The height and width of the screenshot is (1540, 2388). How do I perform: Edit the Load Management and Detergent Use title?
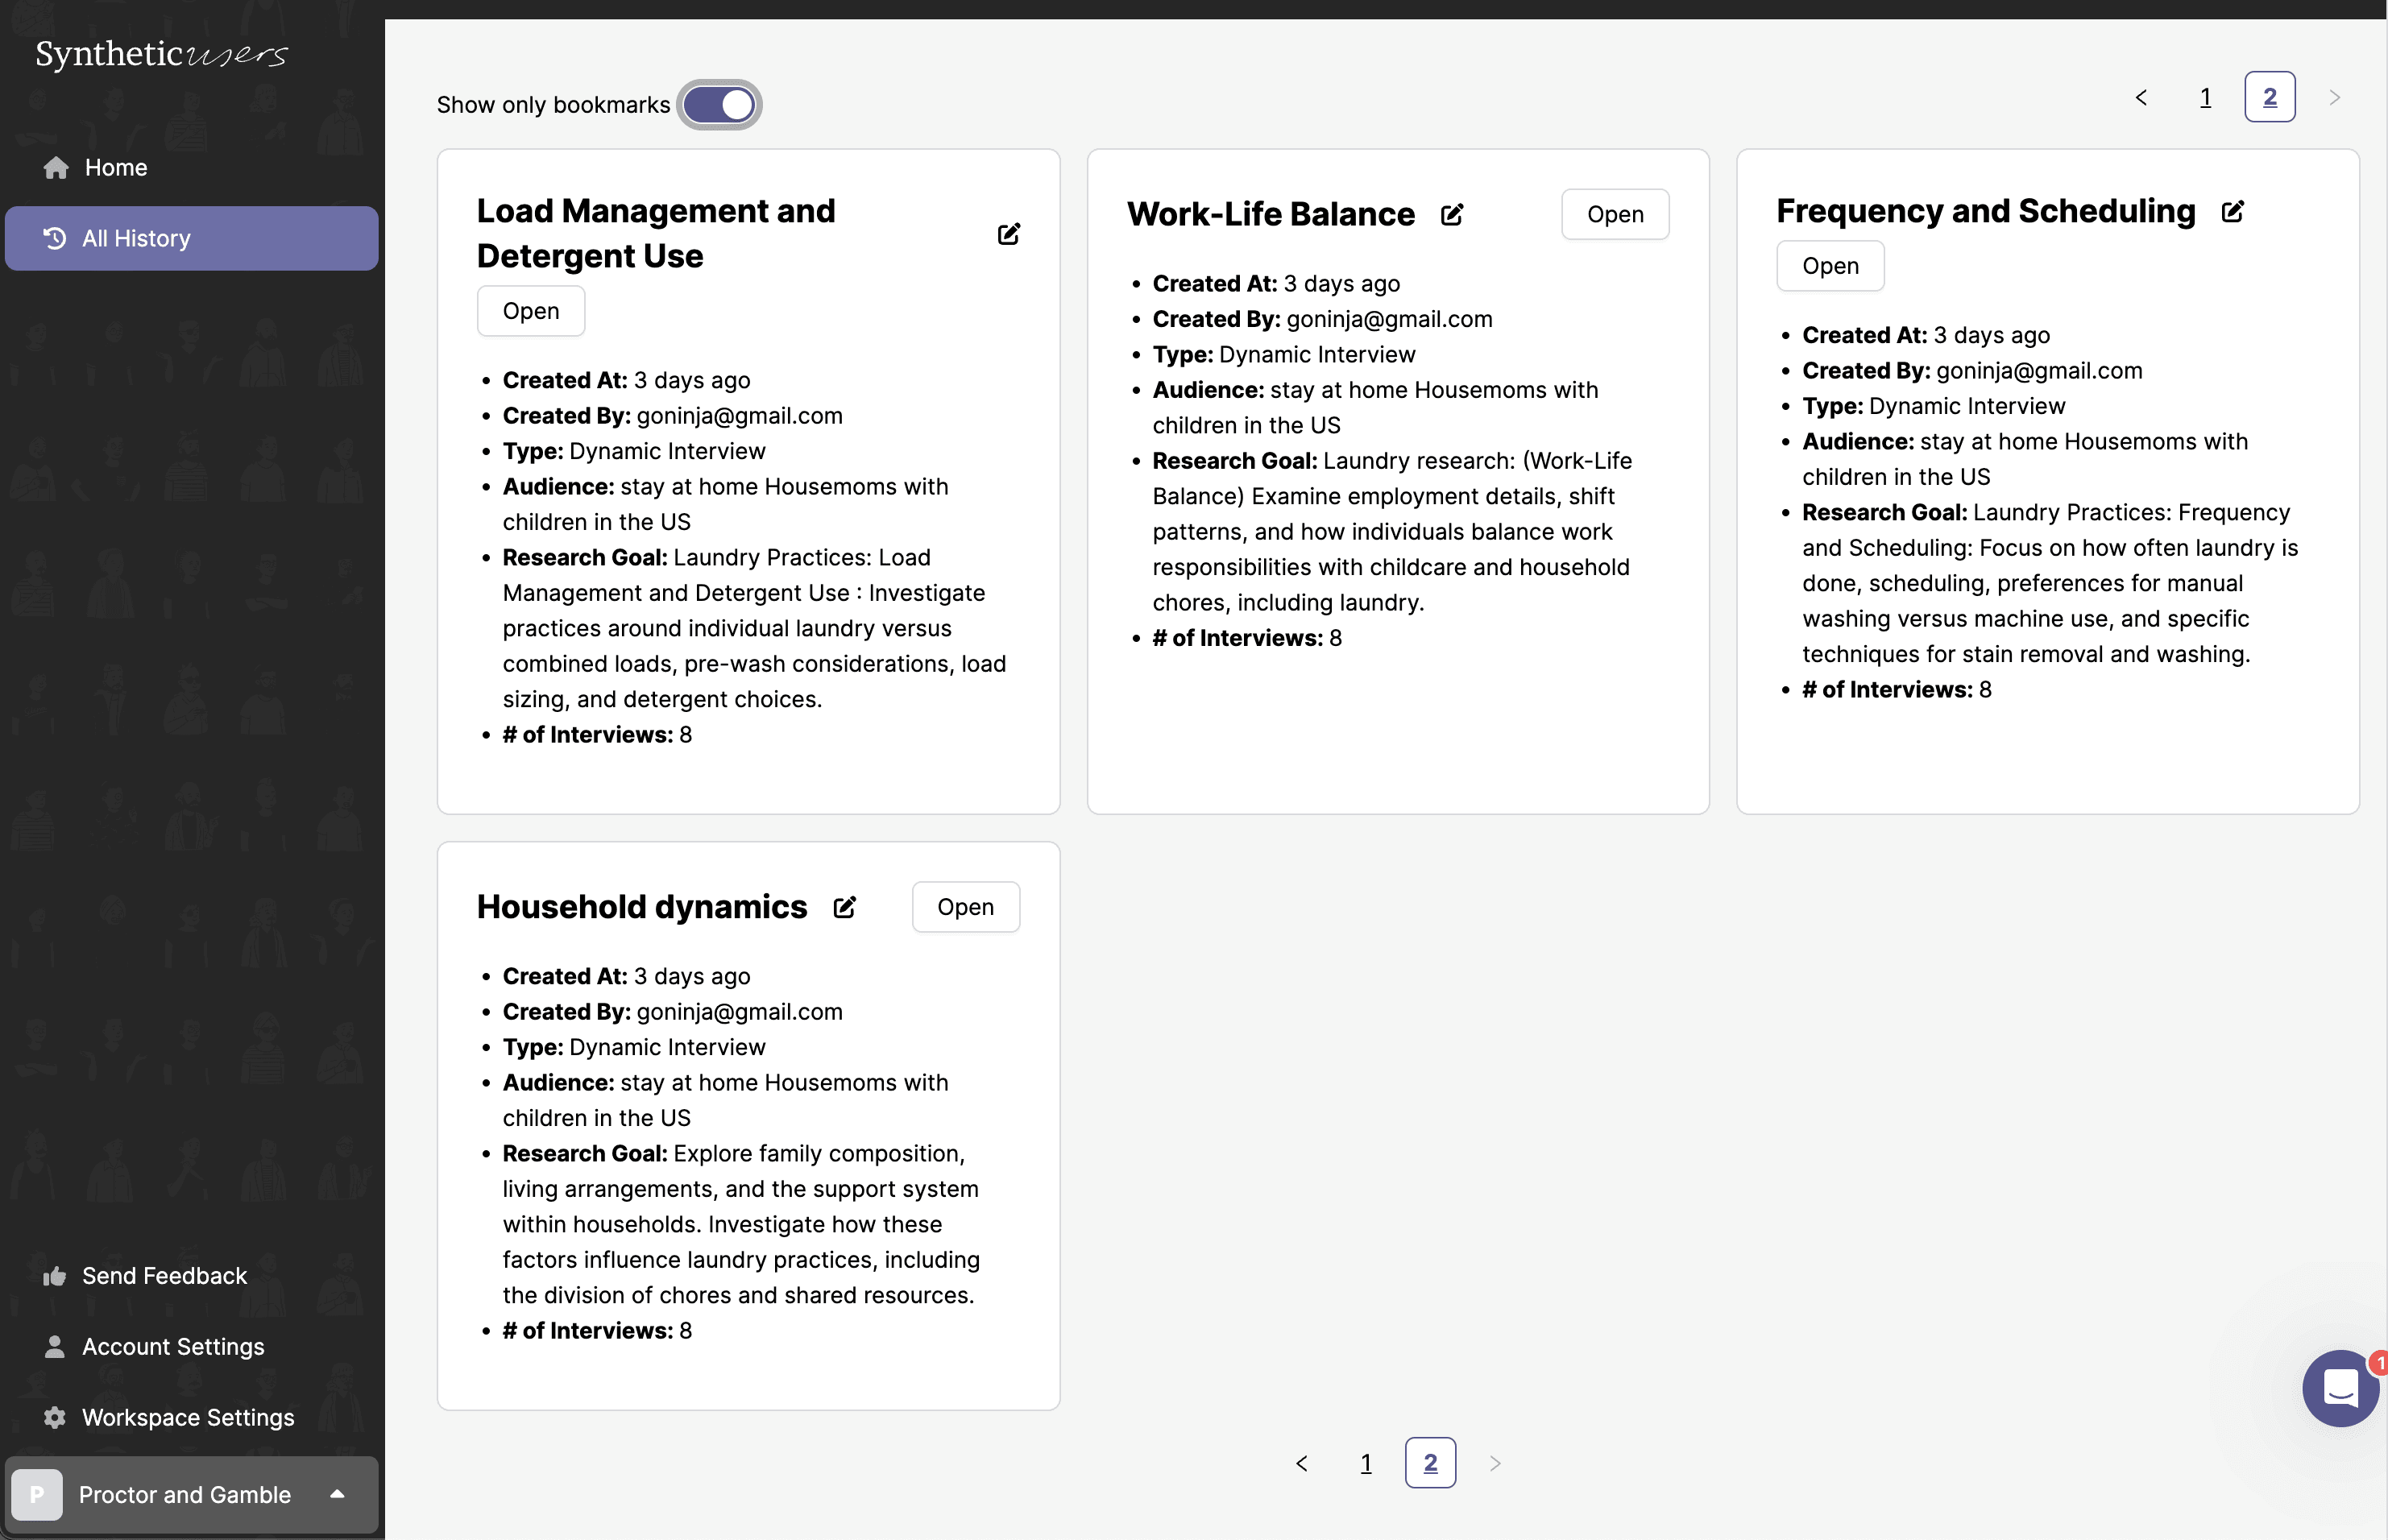(1008, 233)
